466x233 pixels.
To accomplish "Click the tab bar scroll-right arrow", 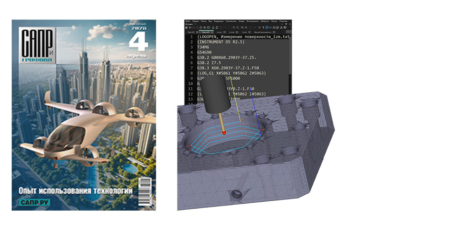I will click(x=289, y=32).
